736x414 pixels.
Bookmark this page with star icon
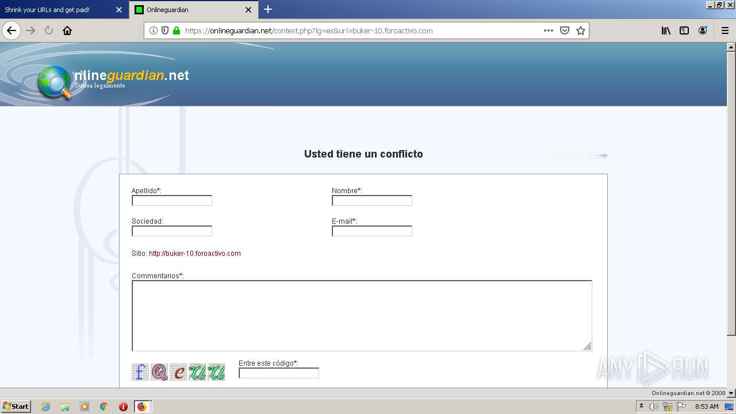[x=581, y=30]
